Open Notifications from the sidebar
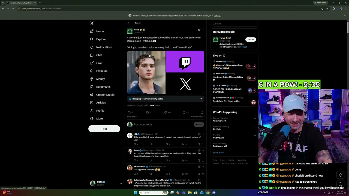Image resolution: width=349 pixels, height=196 pixels. [x=101, y=47]
